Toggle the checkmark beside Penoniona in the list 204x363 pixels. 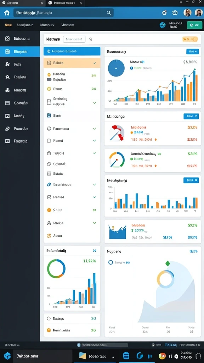click(x=95, y=128)
